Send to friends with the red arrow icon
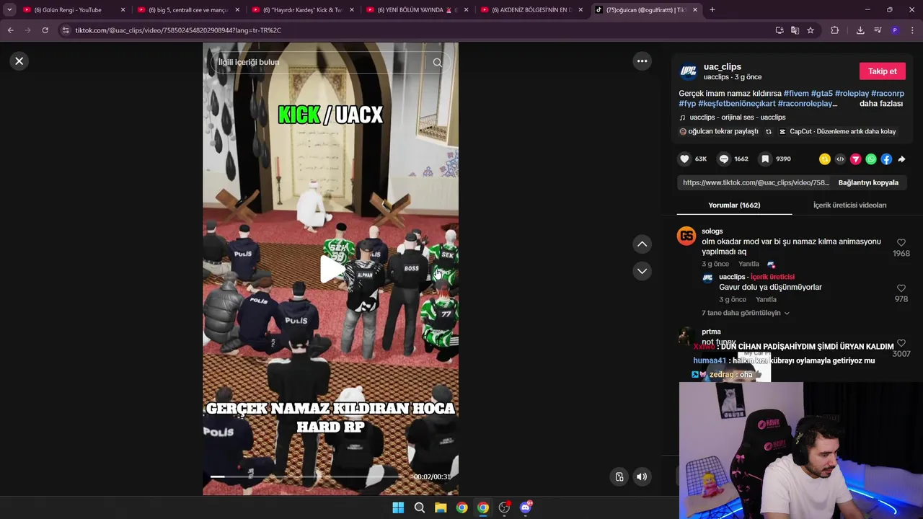Screen dimensions: 923x519 [855, 159]
